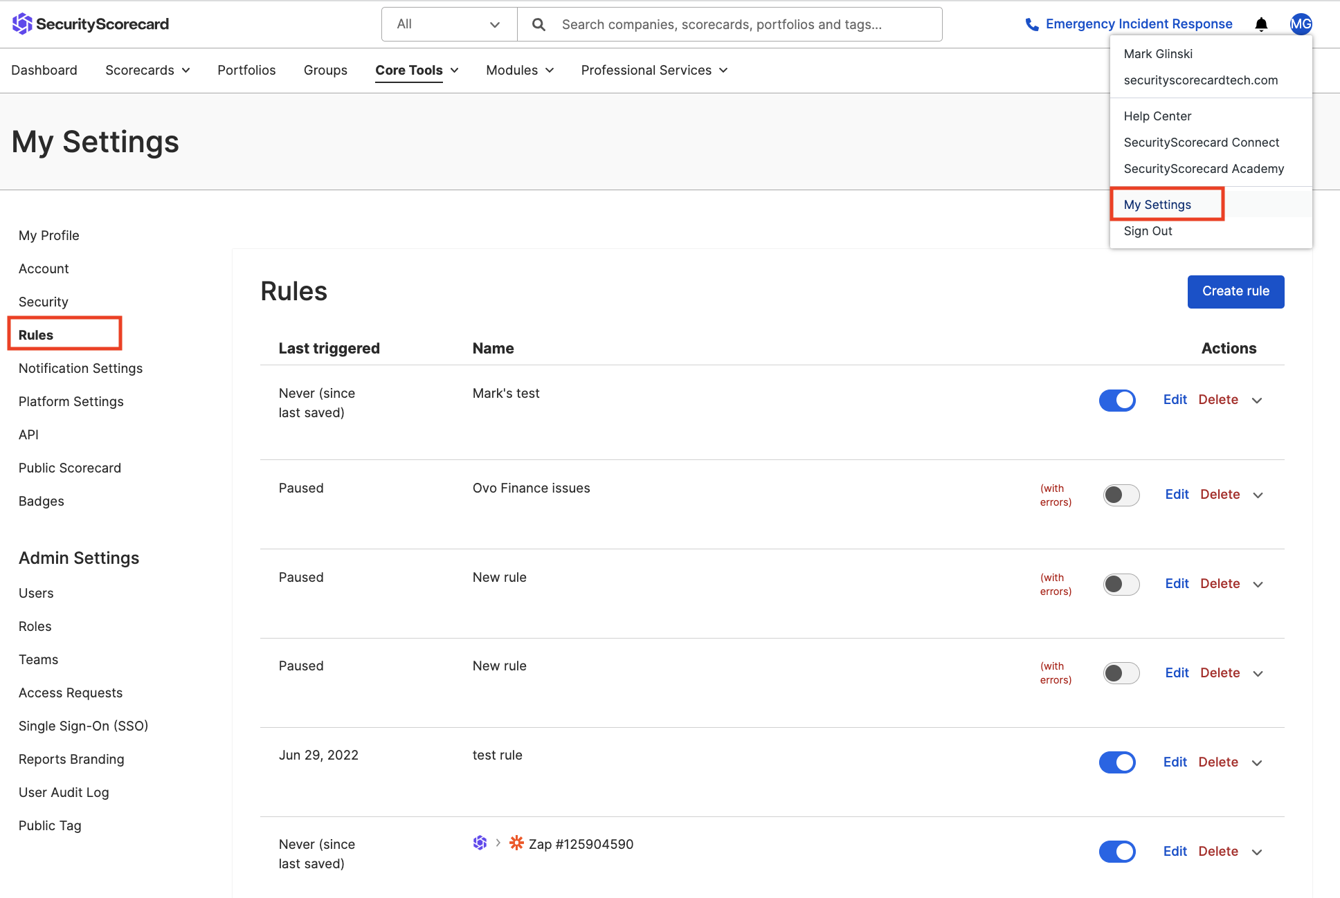Open SecurityScorecard Connect menu item
Screen dimensions: 1340x898
click(x=1201, y=143)
